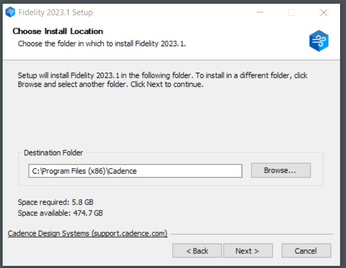Click the Fidelity icon in the title bar
Image resolution: width=346 pixels, height=268 pixels.
10,12
